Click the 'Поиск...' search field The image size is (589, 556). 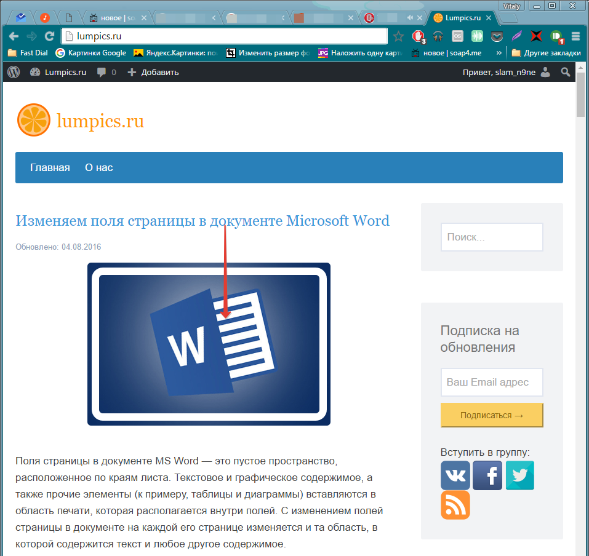[491, 237]
